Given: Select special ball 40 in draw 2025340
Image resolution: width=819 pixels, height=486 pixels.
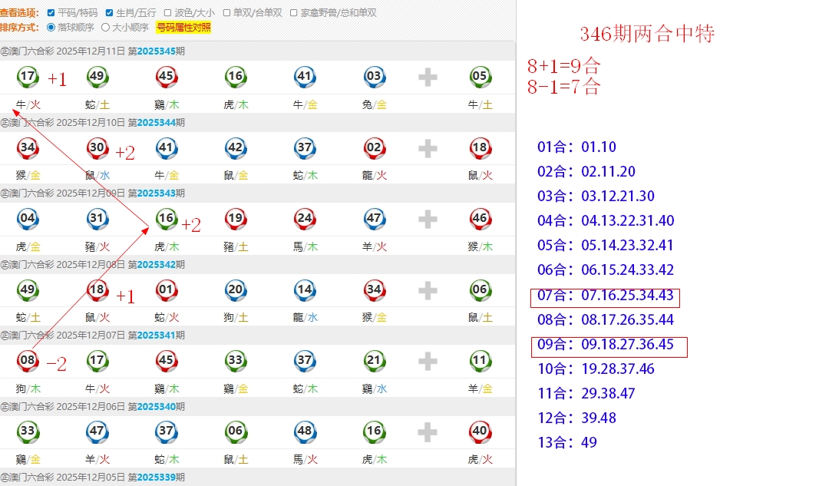Looking at the screenshot, I should [x=480, y=431].
